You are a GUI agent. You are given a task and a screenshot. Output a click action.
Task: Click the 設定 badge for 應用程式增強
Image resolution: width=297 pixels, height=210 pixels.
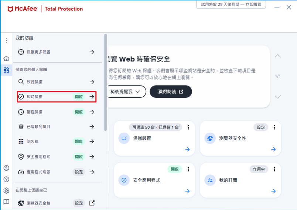[79, 172]
